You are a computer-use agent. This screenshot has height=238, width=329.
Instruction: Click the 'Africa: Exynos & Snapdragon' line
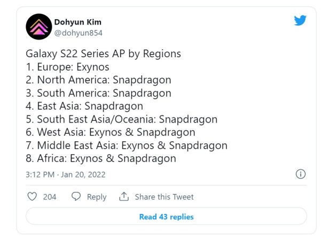101,158
